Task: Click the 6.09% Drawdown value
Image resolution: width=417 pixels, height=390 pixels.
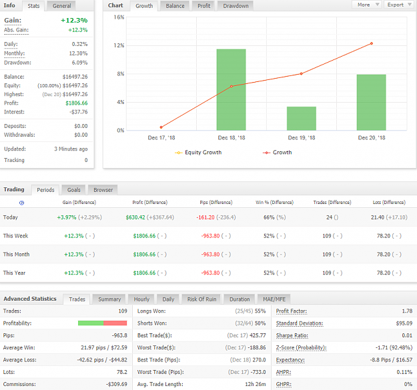Action: click(79, 63)
